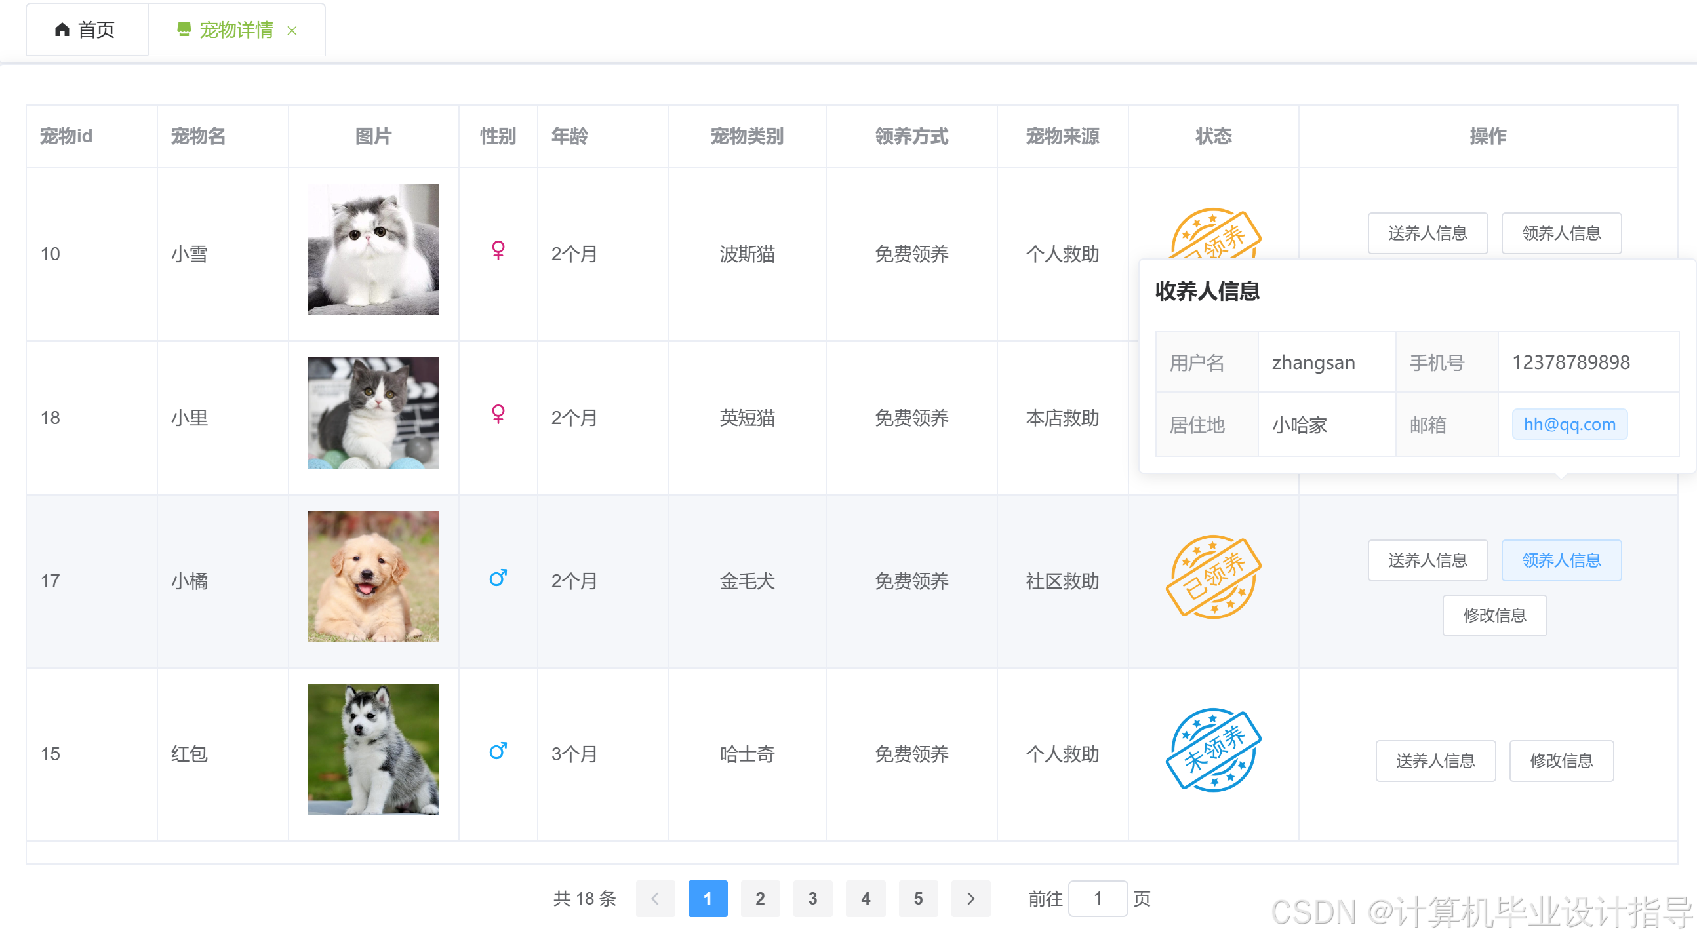1697x940 pixels.
Task: Click the 波斯猫 category cell
Action: tap(747, 254)
